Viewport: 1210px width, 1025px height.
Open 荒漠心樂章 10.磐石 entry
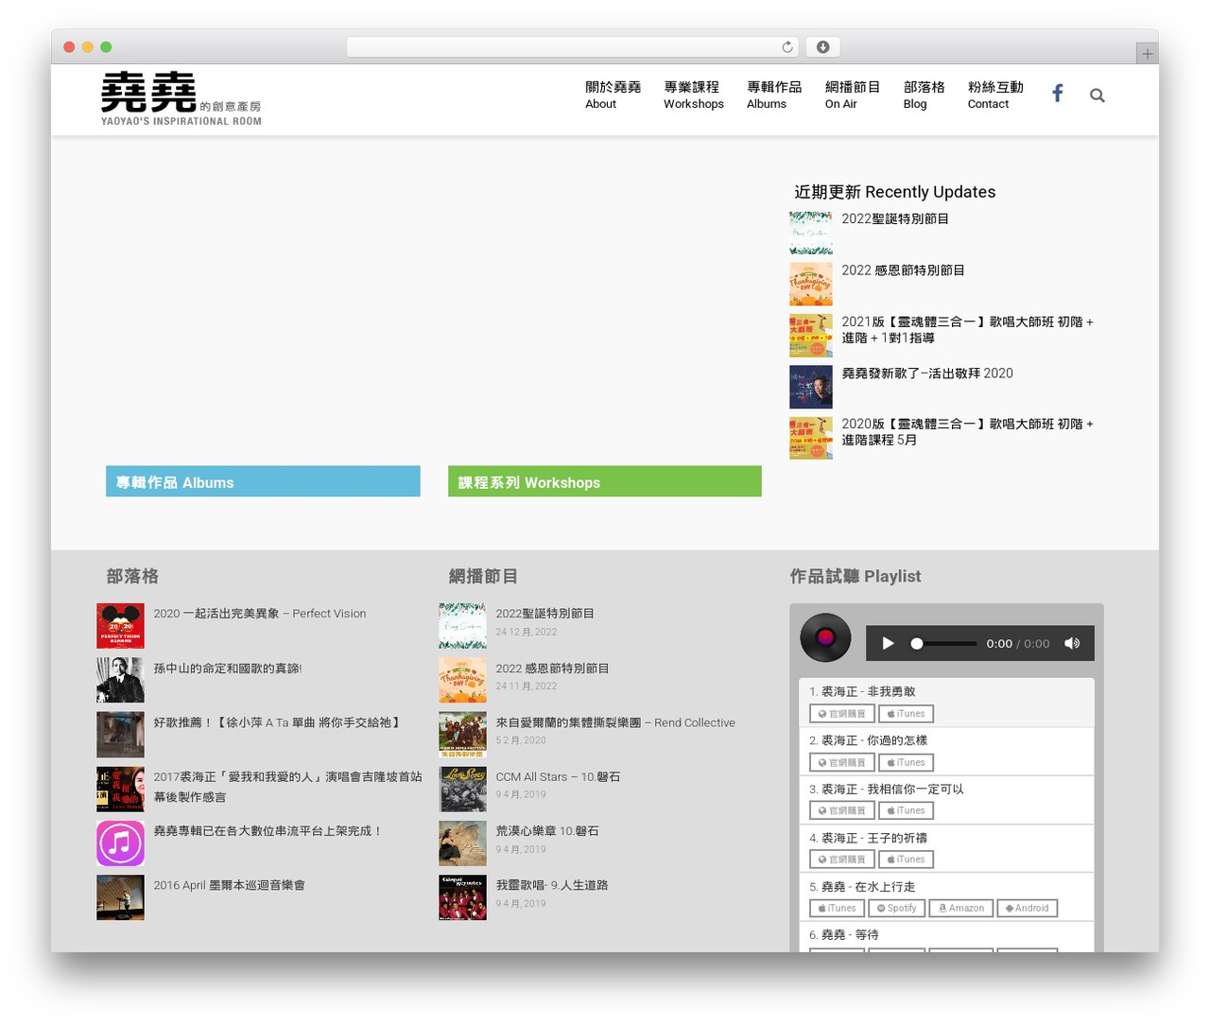547,831
